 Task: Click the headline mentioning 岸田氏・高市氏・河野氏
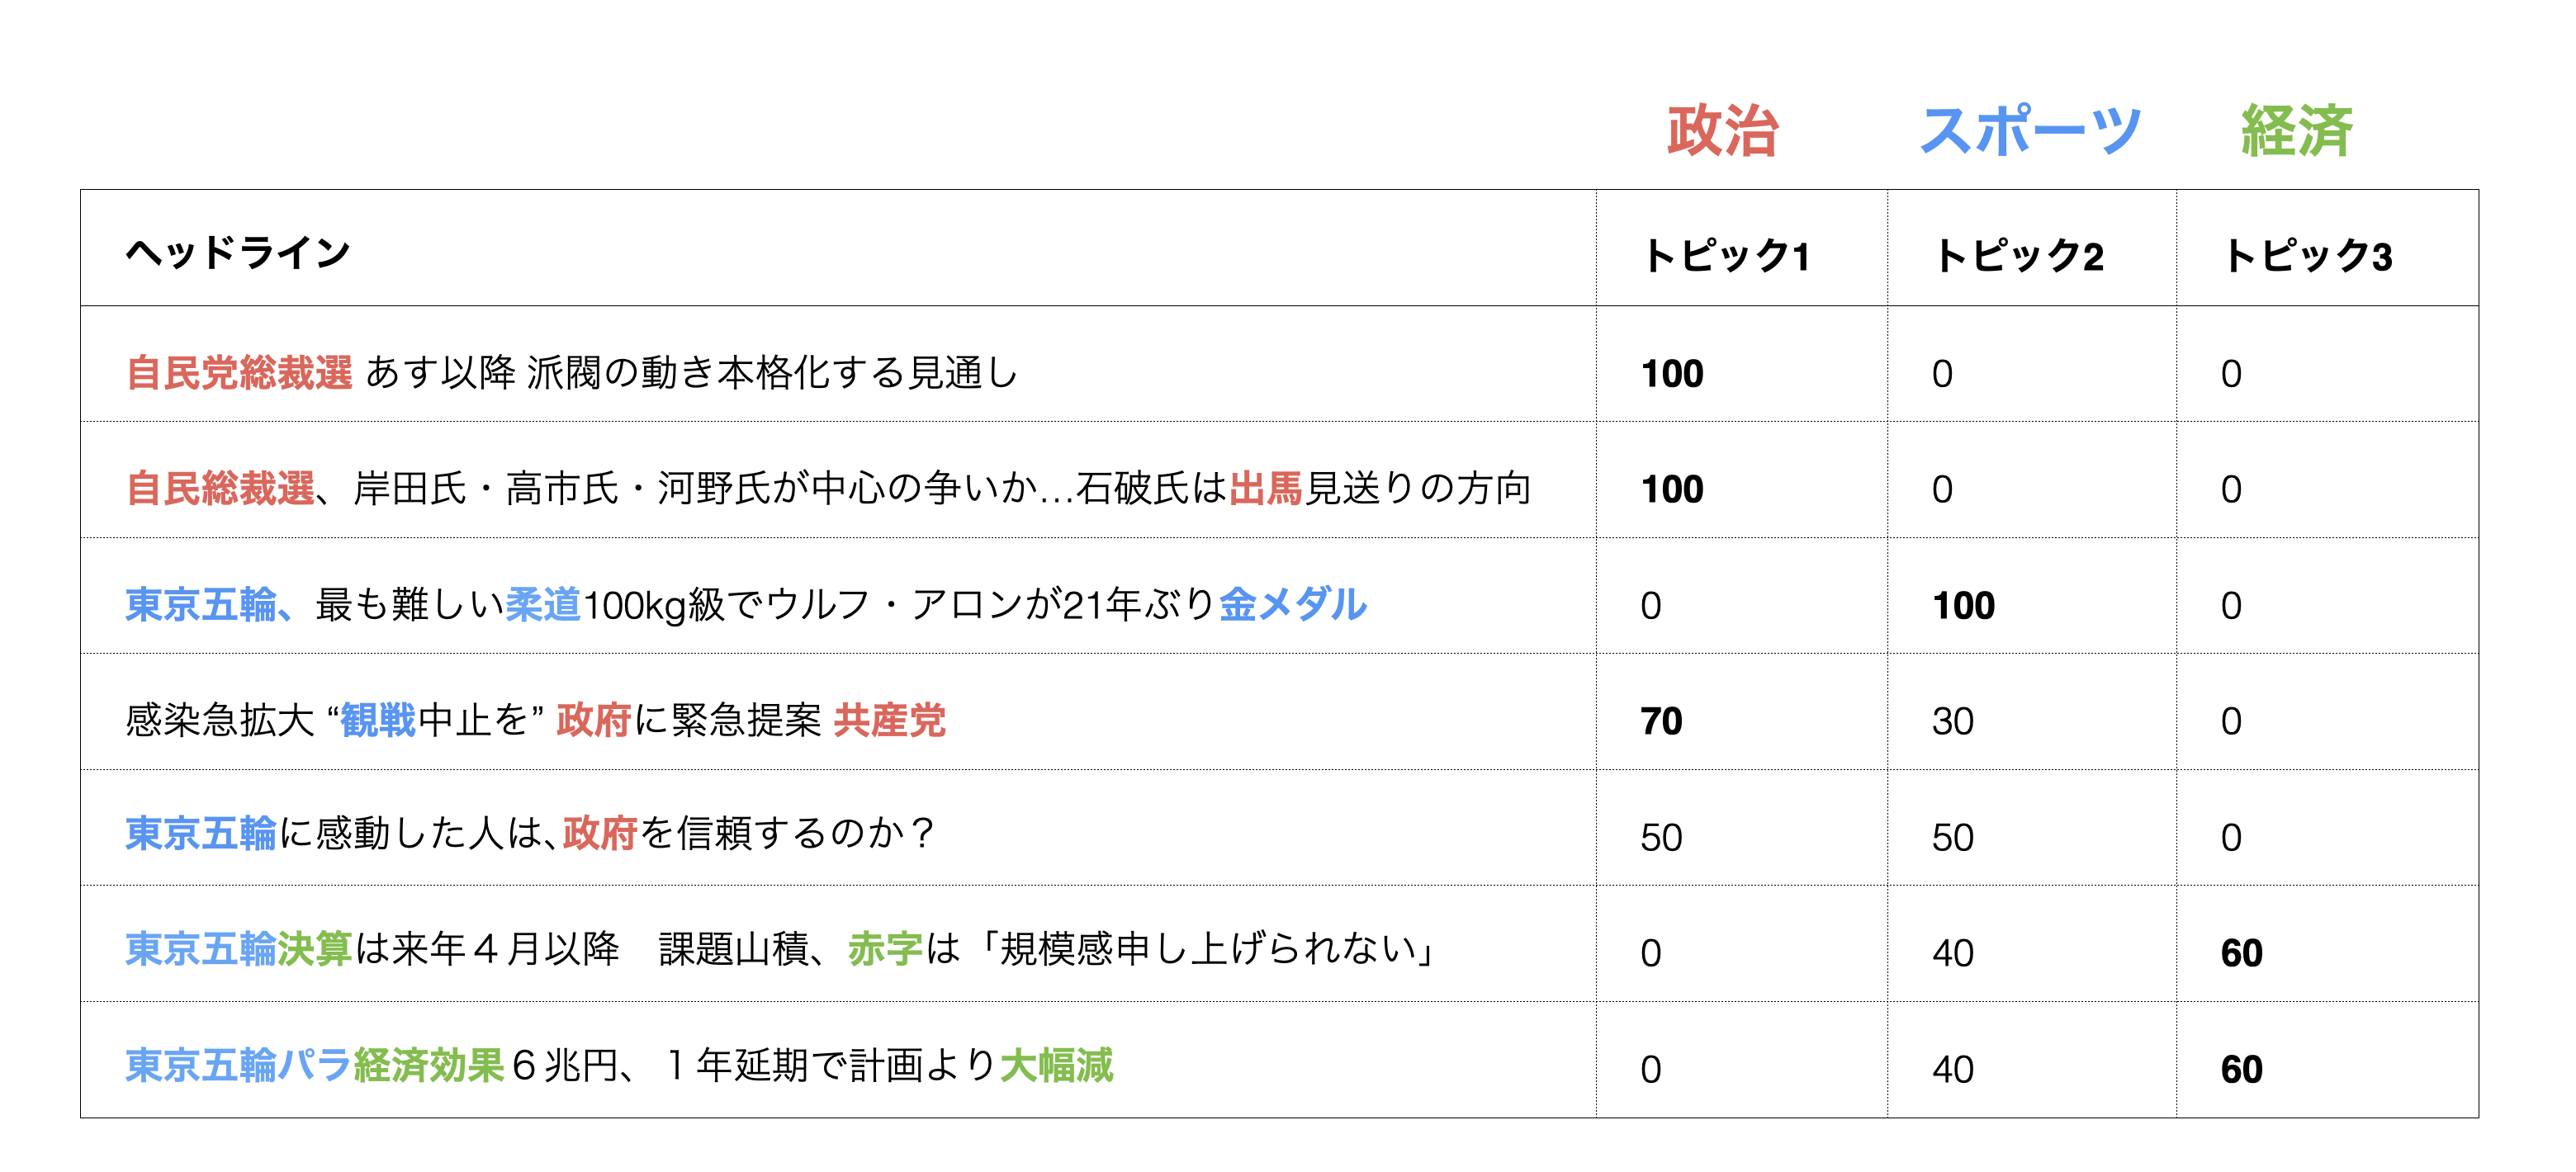[x=828, y=489]
